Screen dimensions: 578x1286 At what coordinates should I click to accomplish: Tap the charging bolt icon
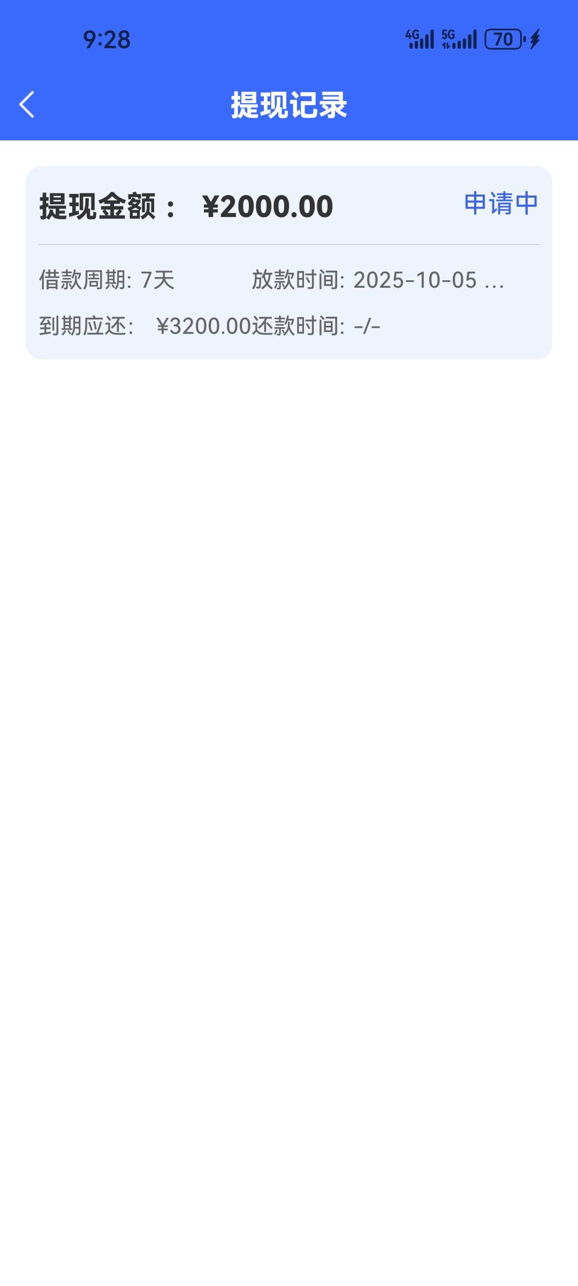pos(535,39)
